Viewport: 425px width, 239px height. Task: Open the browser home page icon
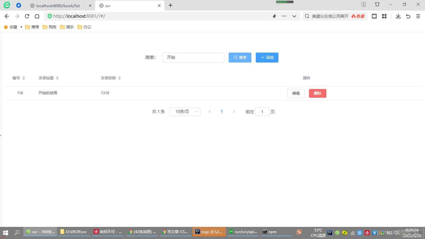pyautogui.click(x=37, y=16)
